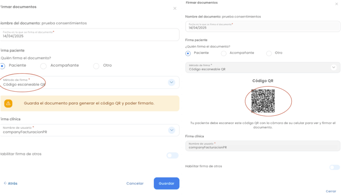Open Nombre de usuario dropdown chevron left dialog

click(171, 130)
